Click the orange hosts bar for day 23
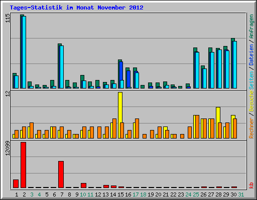257x200 pixels. (x=182, y=136)
